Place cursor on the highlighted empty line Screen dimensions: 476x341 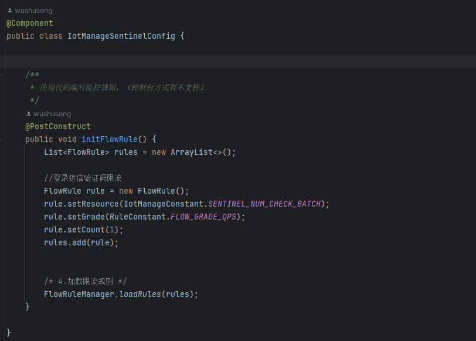234,62
